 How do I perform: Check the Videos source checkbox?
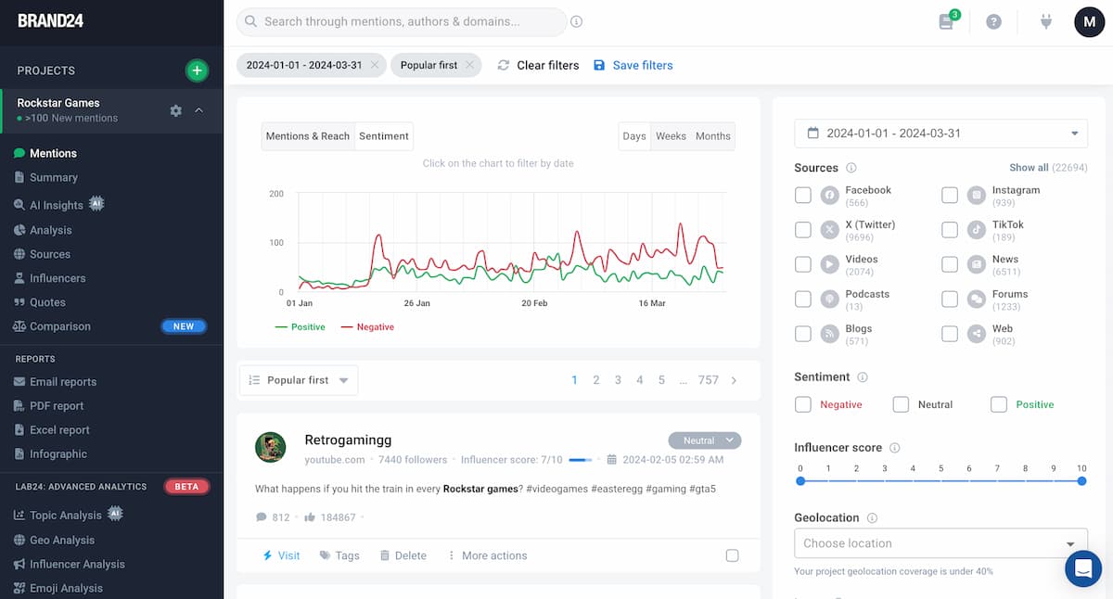click(803, 265)
